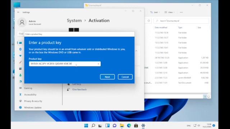This screenshot has height=129, width=230.
Task: Select the 1,287 KB Application row
Action: click(x=177, y=58)
